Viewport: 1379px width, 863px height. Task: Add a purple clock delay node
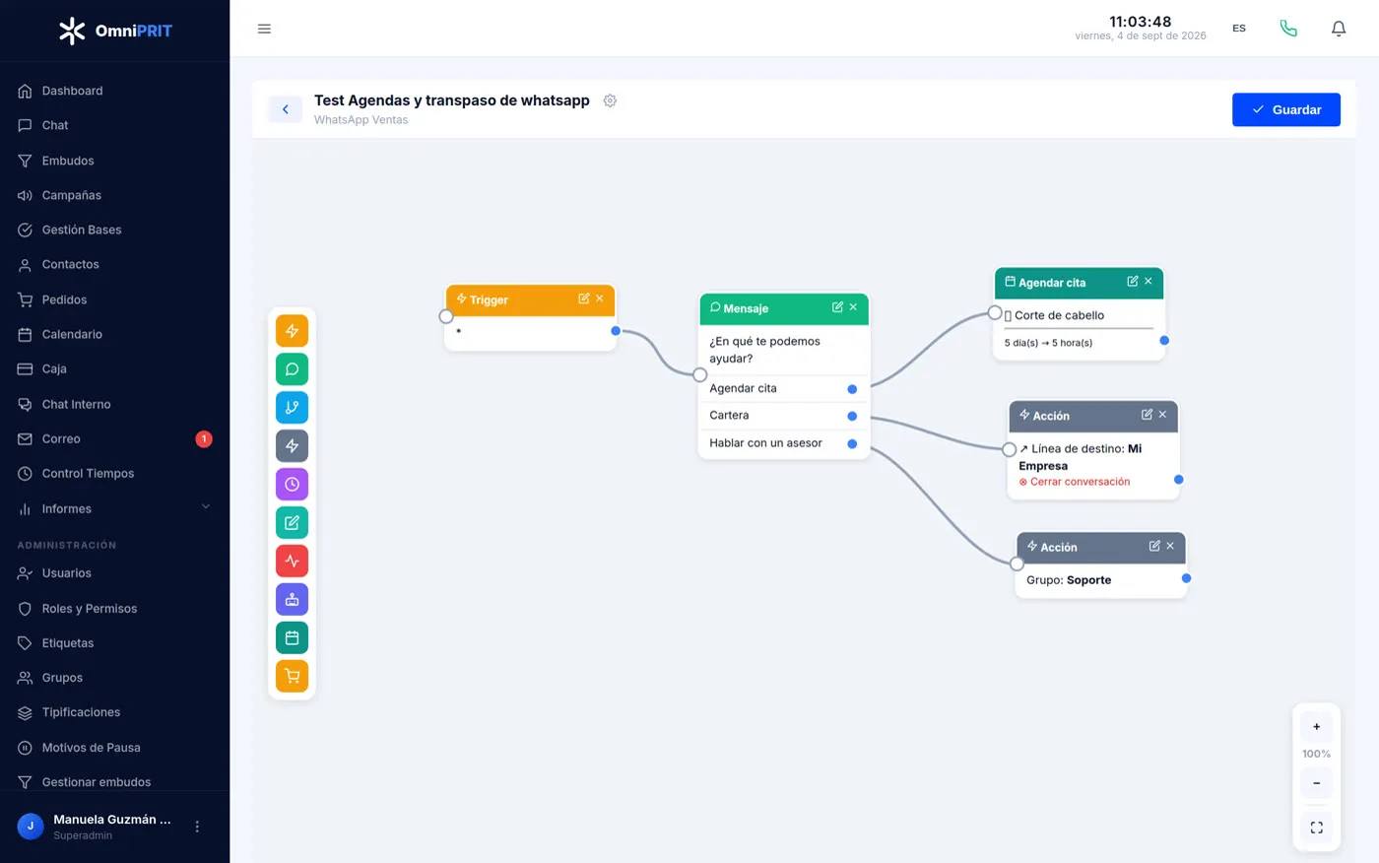[x=292, y=485]
